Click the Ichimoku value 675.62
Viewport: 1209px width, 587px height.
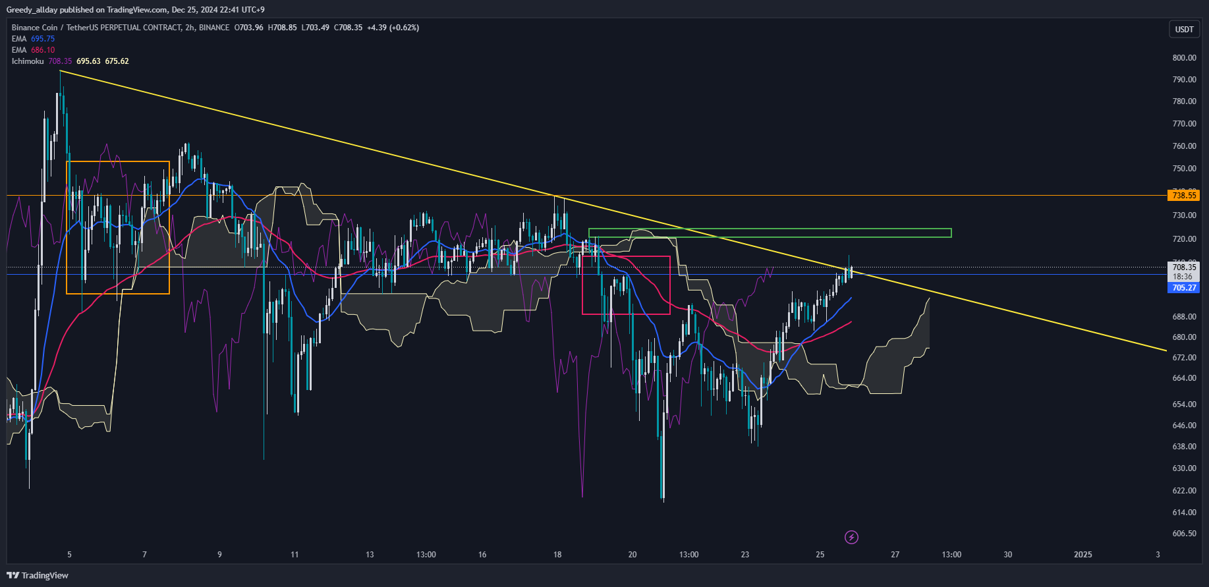pyautogui.click(x=117, y=61)
